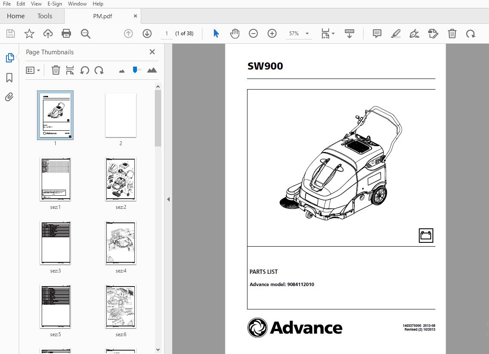Select the PM.pdf document tab
Viewport: 489px width, 354px height.
102,16
